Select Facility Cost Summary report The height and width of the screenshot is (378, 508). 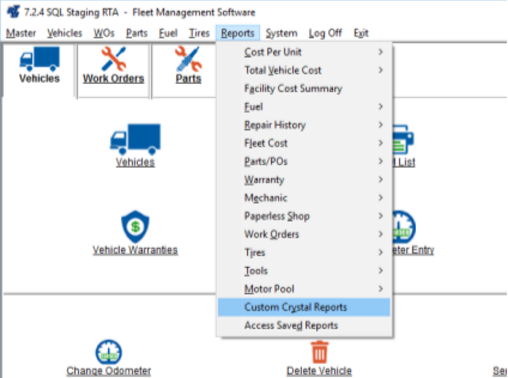tap(293, 88)
